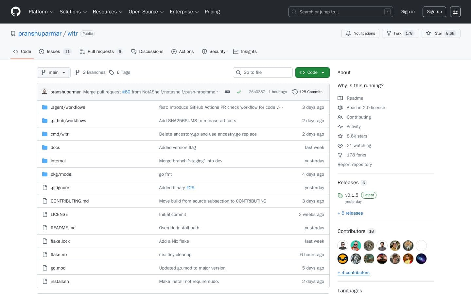The image size is (471, 294).
Task: Click the .agent/workflows folder icon
Action: pyautogui.click(x=45, y=107)
